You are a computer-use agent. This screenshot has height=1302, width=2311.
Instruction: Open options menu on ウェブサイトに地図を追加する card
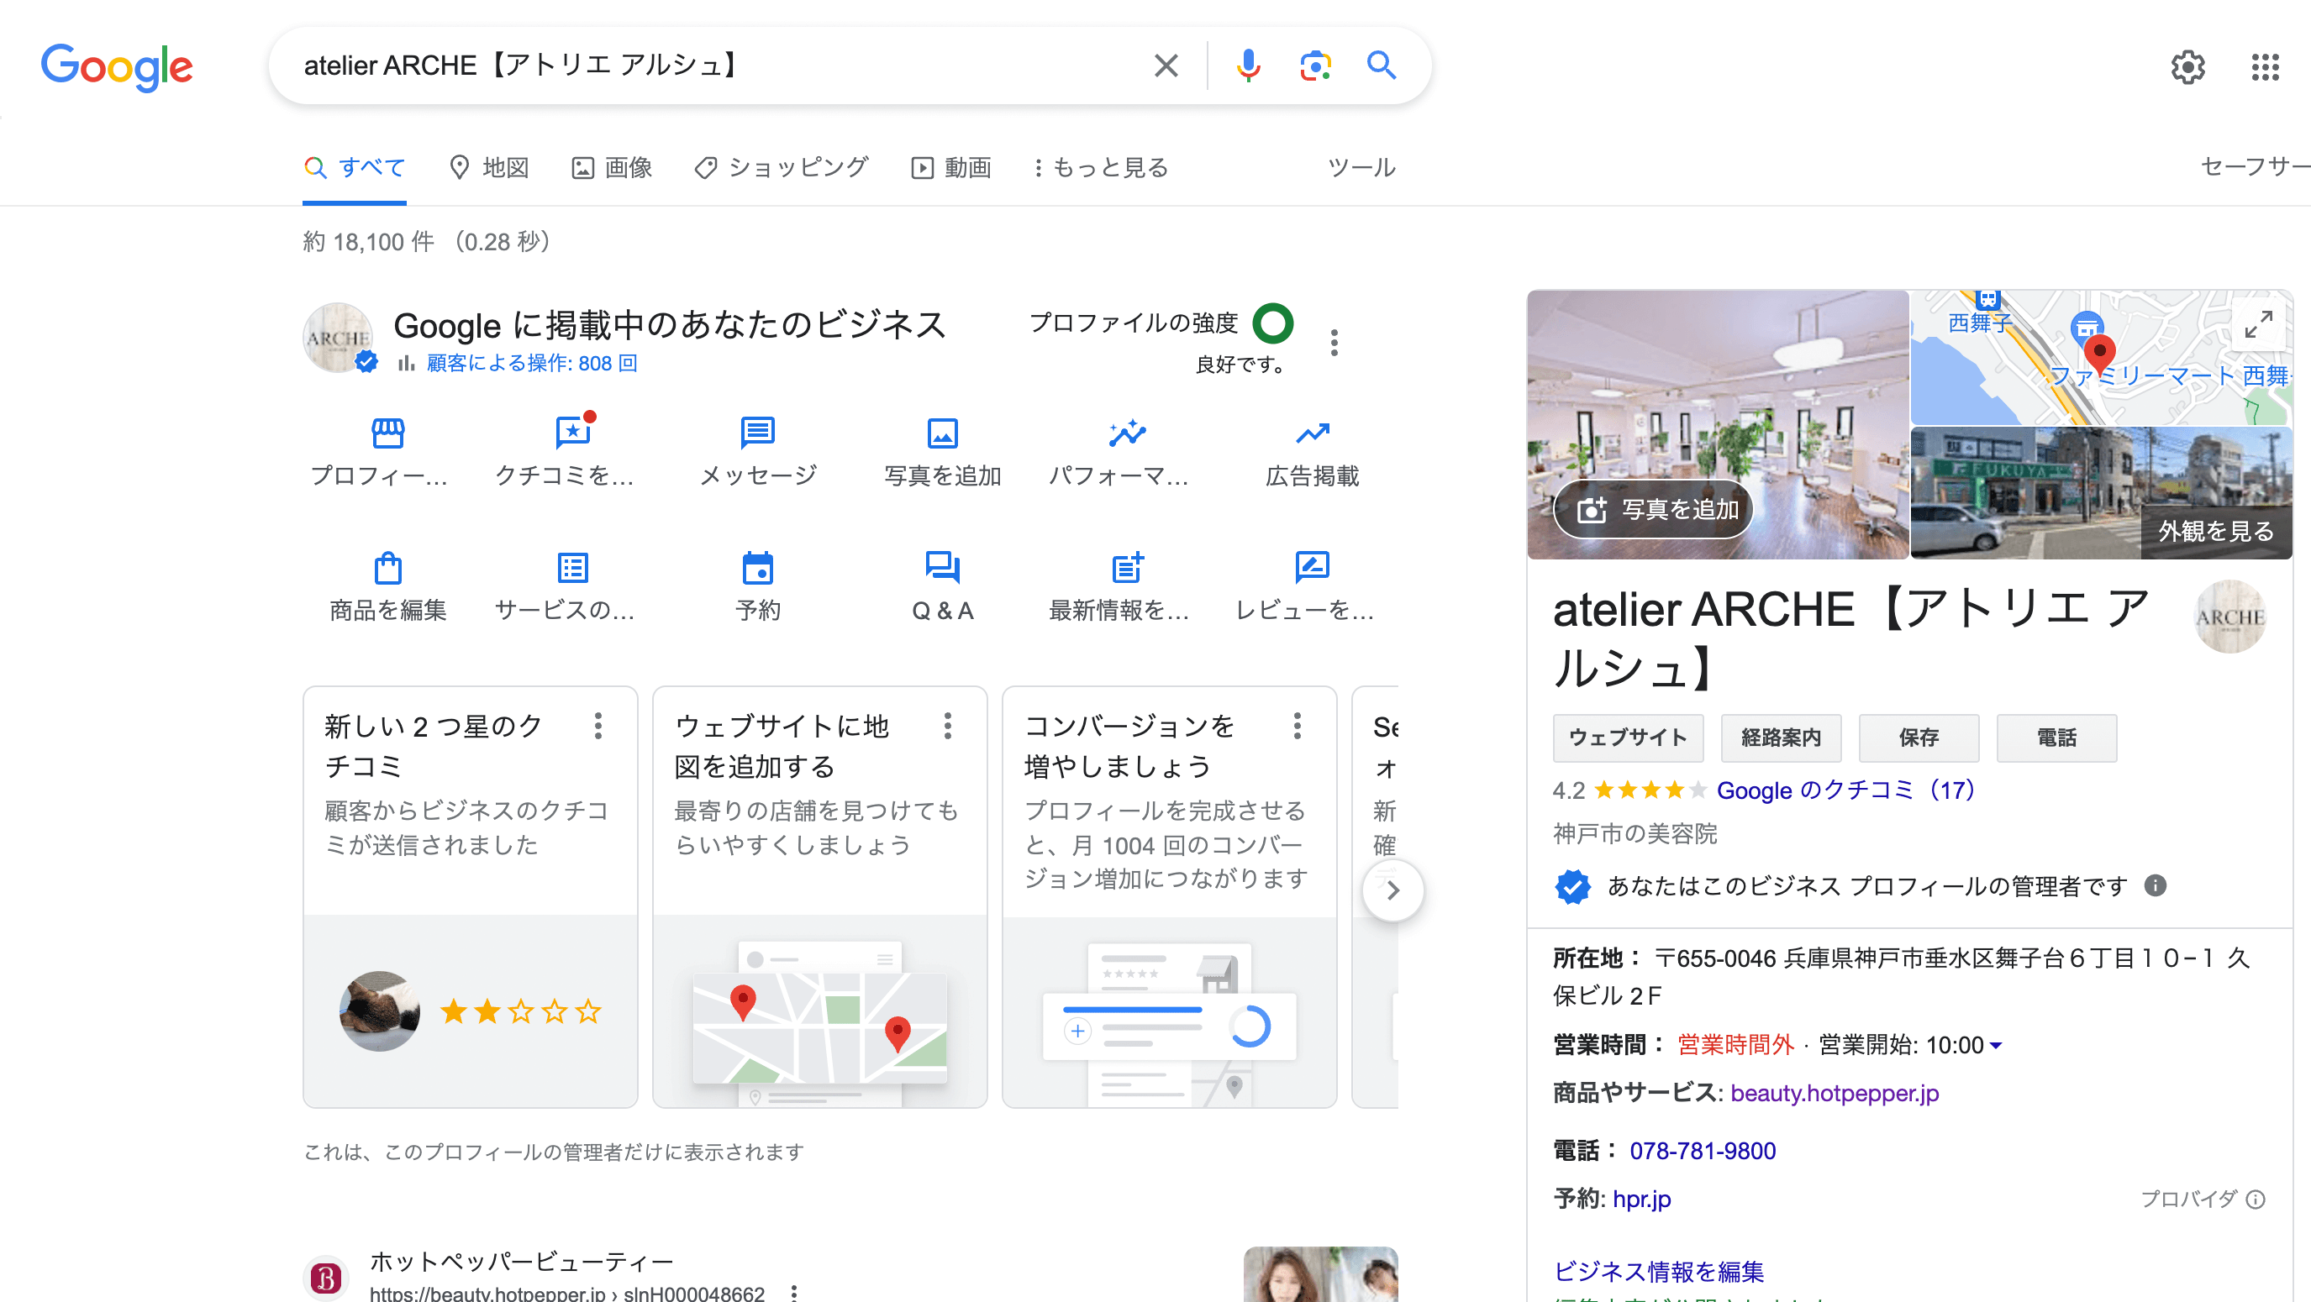pos(947,726)
